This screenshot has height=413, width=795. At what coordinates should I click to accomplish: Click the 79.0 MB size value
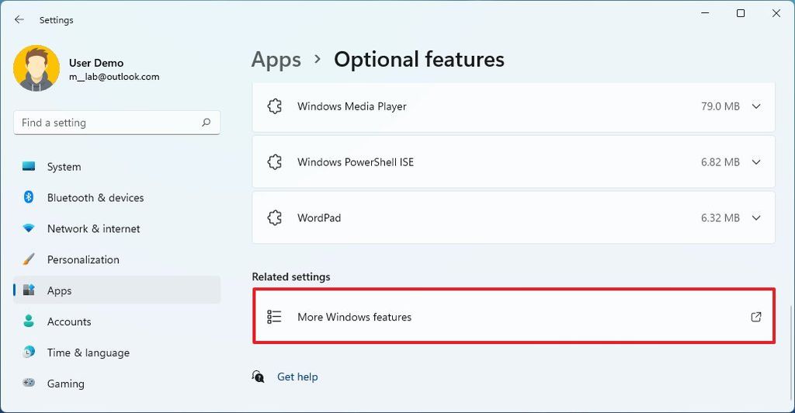click(720, 106)
